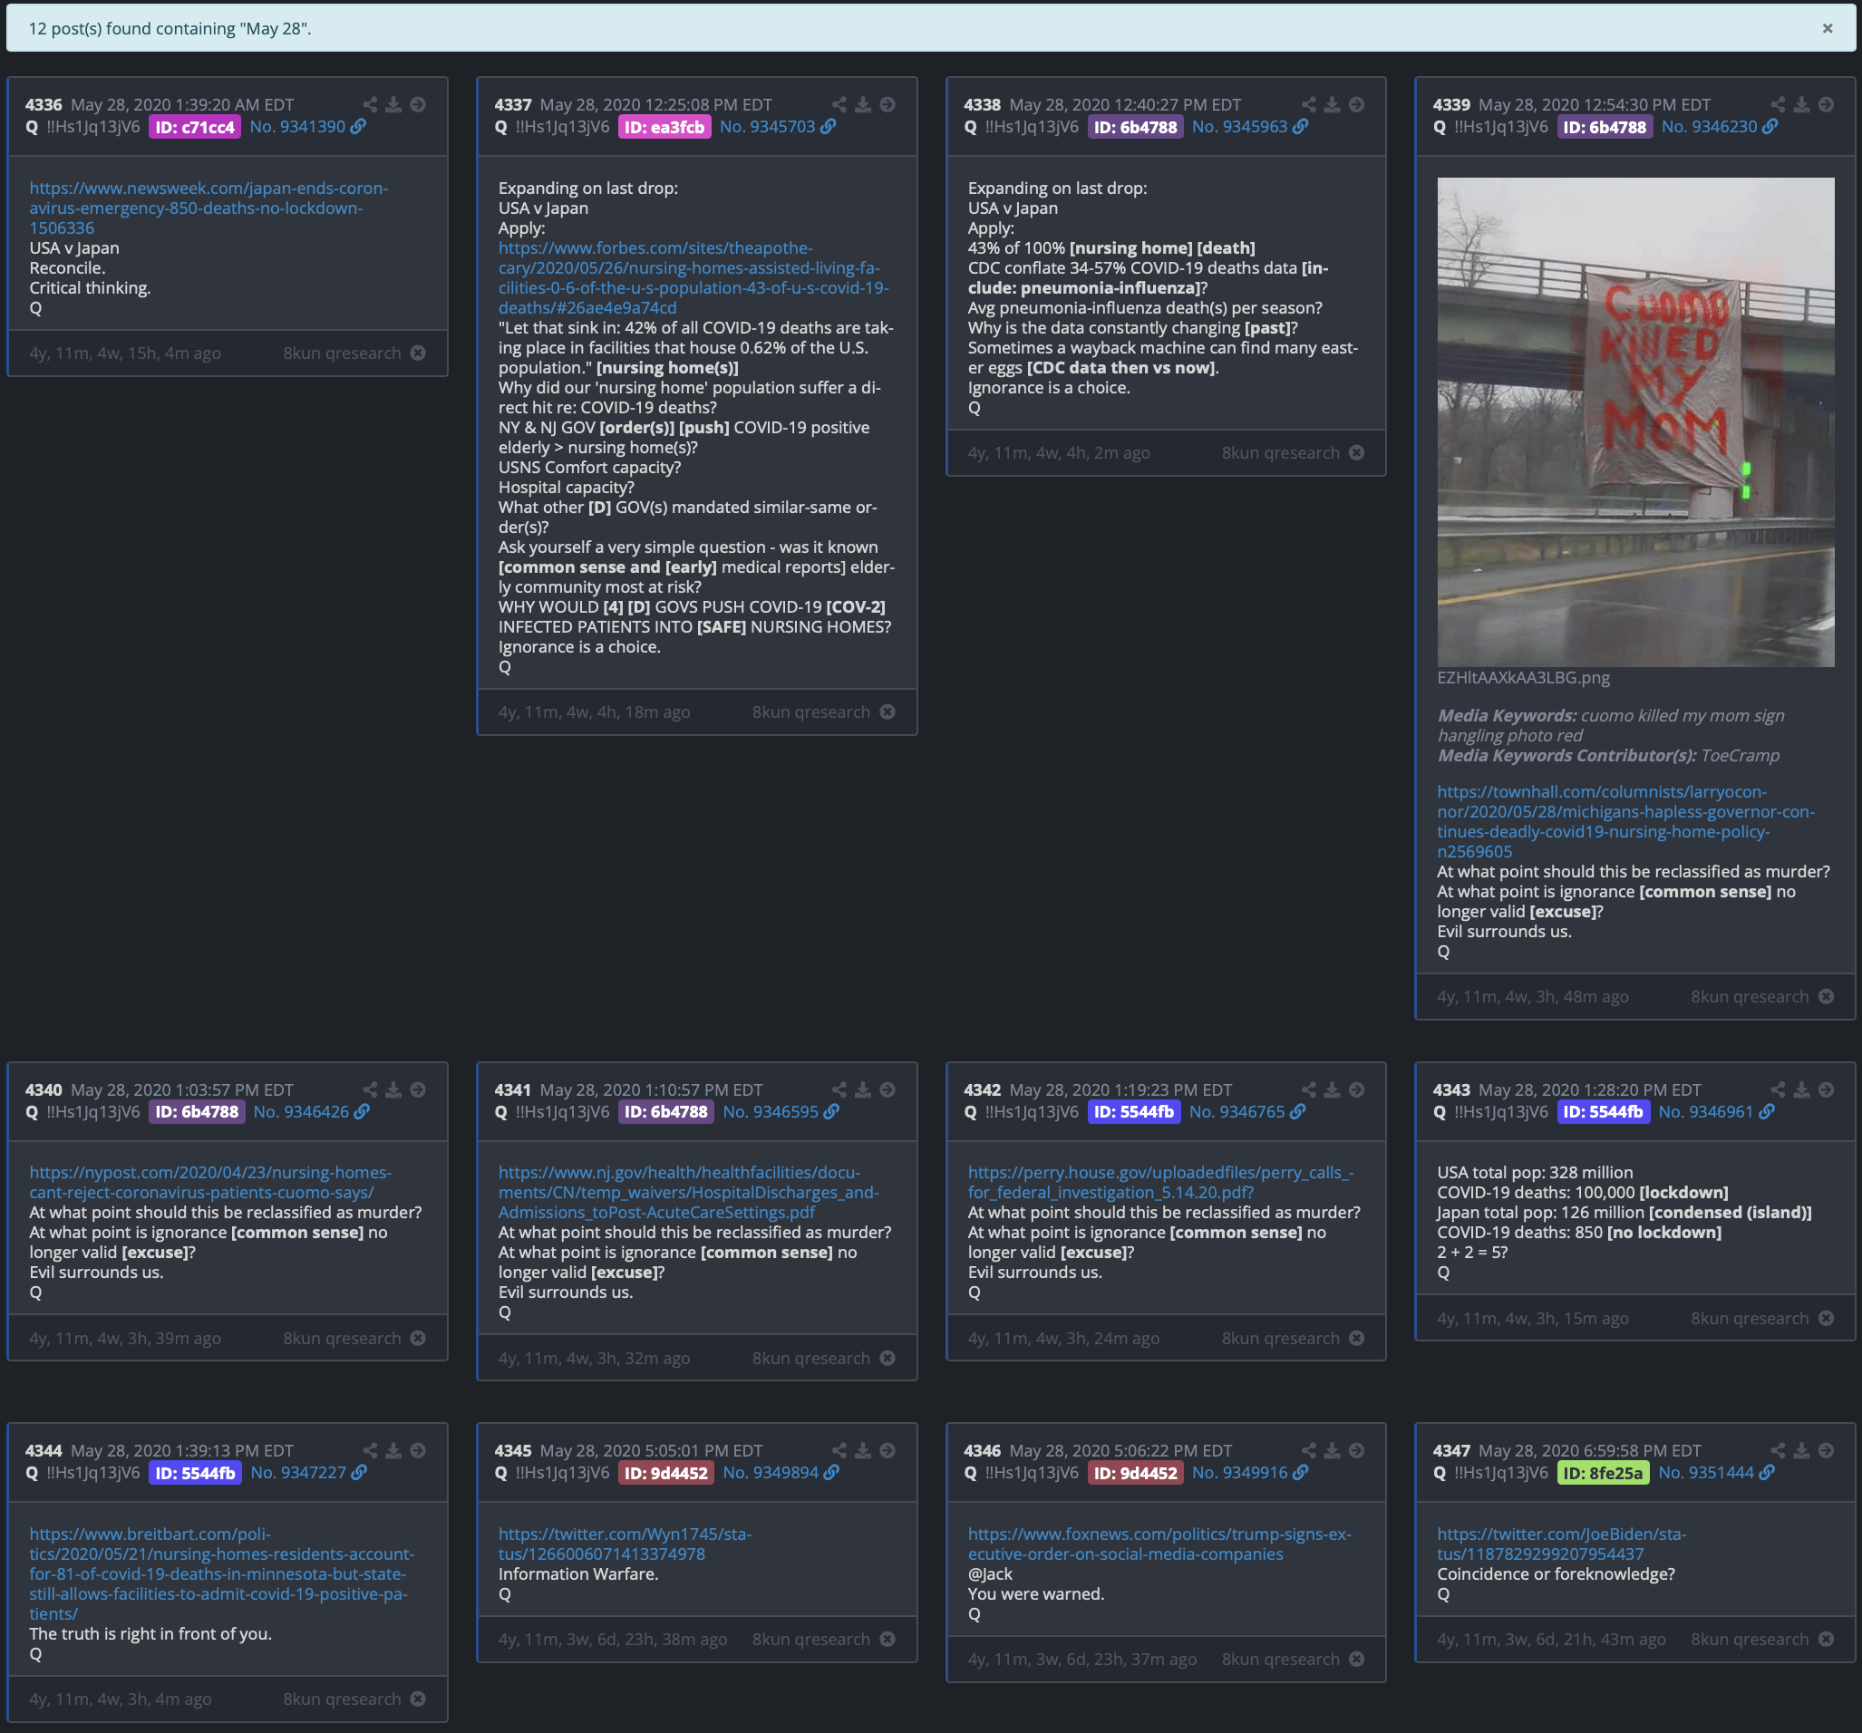Image resolution: width=1862 pixels, height=1733 pixels.
Task: Share post 4340
Action: [370, 1089]
